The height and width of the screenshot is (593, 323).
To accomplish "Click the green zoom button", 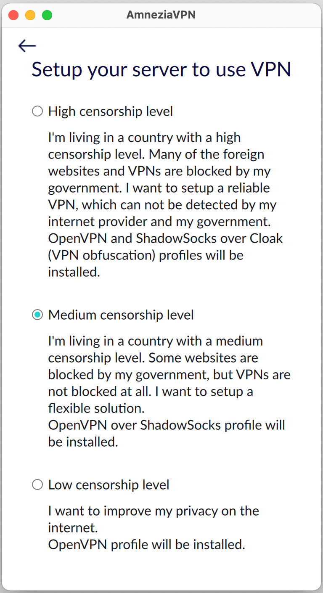I will tap(47, 15).
